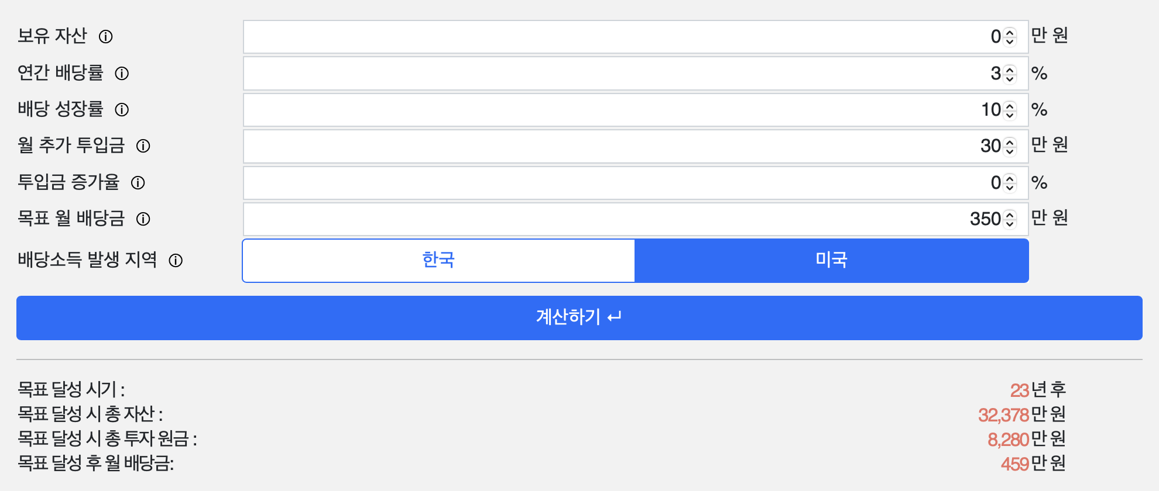This screenshot has height=491, width=1159.
Task: Focus the 연간 배당률 input field
Action: point(615,74)
